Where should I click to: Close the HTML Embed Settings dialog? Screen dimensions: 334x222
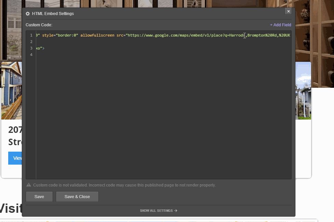(288, 11)
